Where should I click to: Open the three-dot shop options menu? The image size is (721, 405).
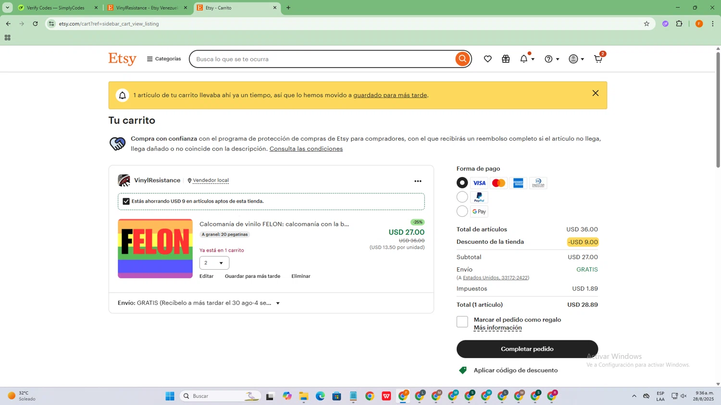coord(418,181)
